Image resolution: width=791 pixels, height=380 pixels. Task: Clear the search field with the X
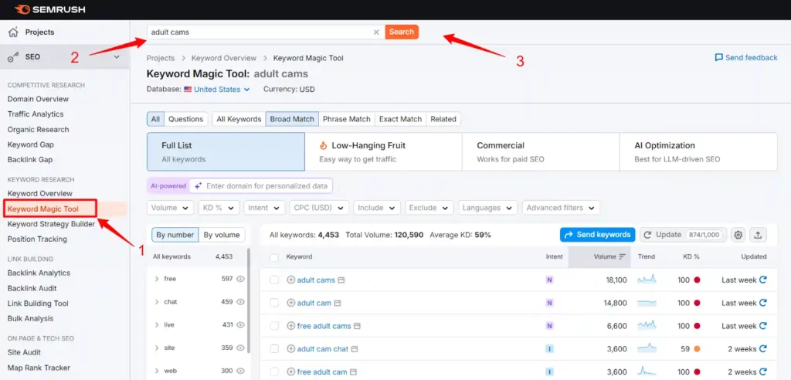(x=376, y=32)
